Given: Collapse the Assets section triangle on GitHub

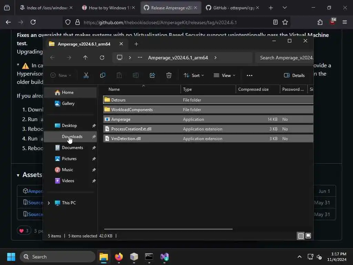Looking at the screenshot, I should coord(18,175).
